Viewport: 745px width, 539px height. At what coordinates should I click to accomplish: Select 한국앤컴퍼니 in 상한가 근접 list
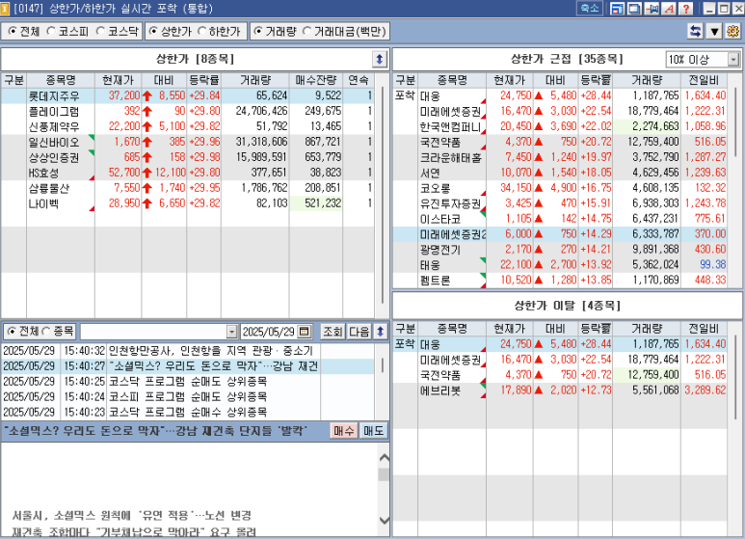pyautogui.click(x=560, y=126)
